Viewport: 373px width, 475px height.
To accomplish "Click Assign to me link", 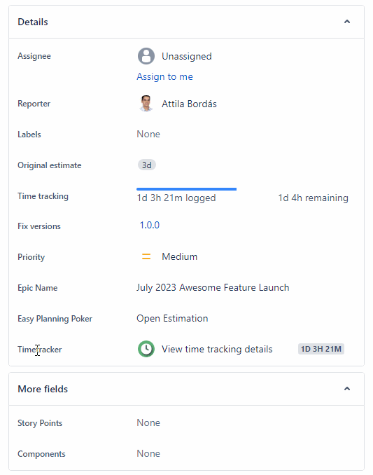I will (x=164, y=76).
